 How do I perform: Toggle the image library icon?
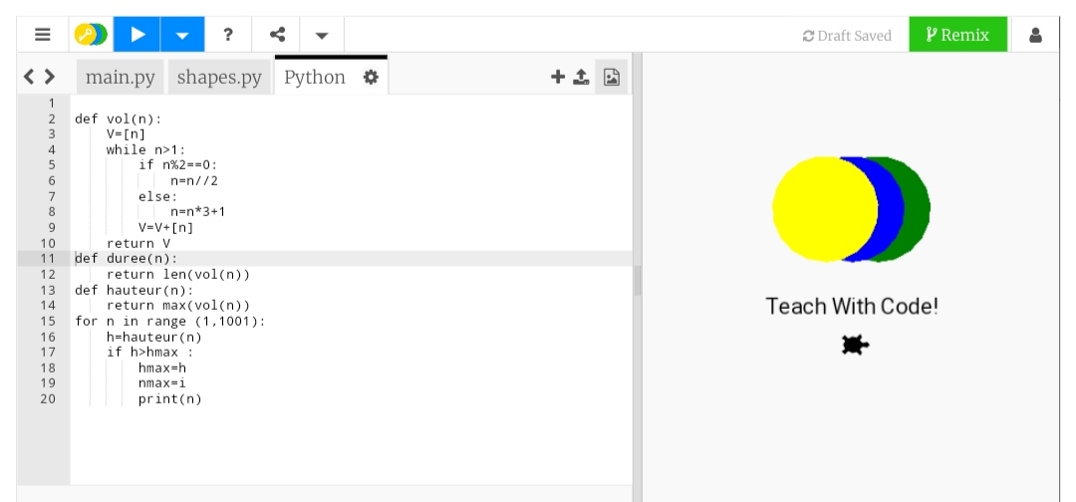tap(612, 77)
